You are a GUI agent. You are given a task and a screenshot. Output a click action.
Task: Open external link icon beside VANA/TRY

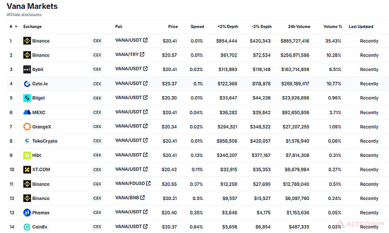[142, 54]
